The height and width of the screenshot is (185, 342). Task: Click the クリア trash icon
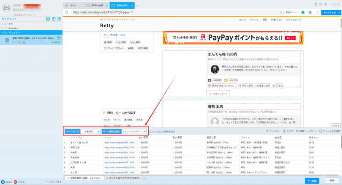tap(284, 131)
